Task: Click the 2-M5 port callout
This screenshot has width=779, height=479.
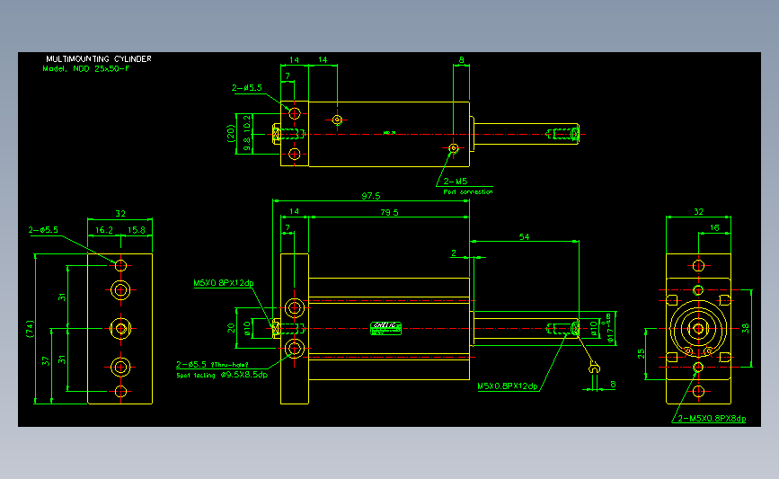Action: coord(455,182)
